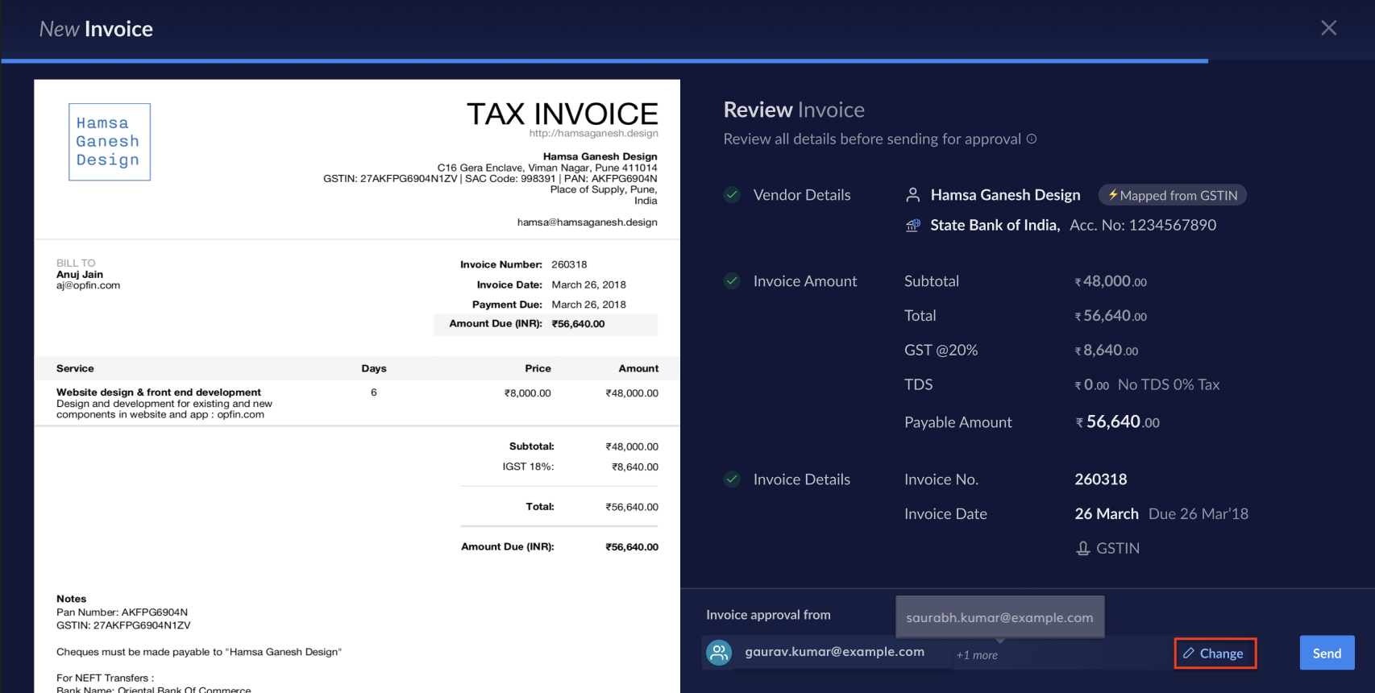1375x693 pixels.
Task: Click Acc. No: 1234567890 text
Action: click(1143, 225)
